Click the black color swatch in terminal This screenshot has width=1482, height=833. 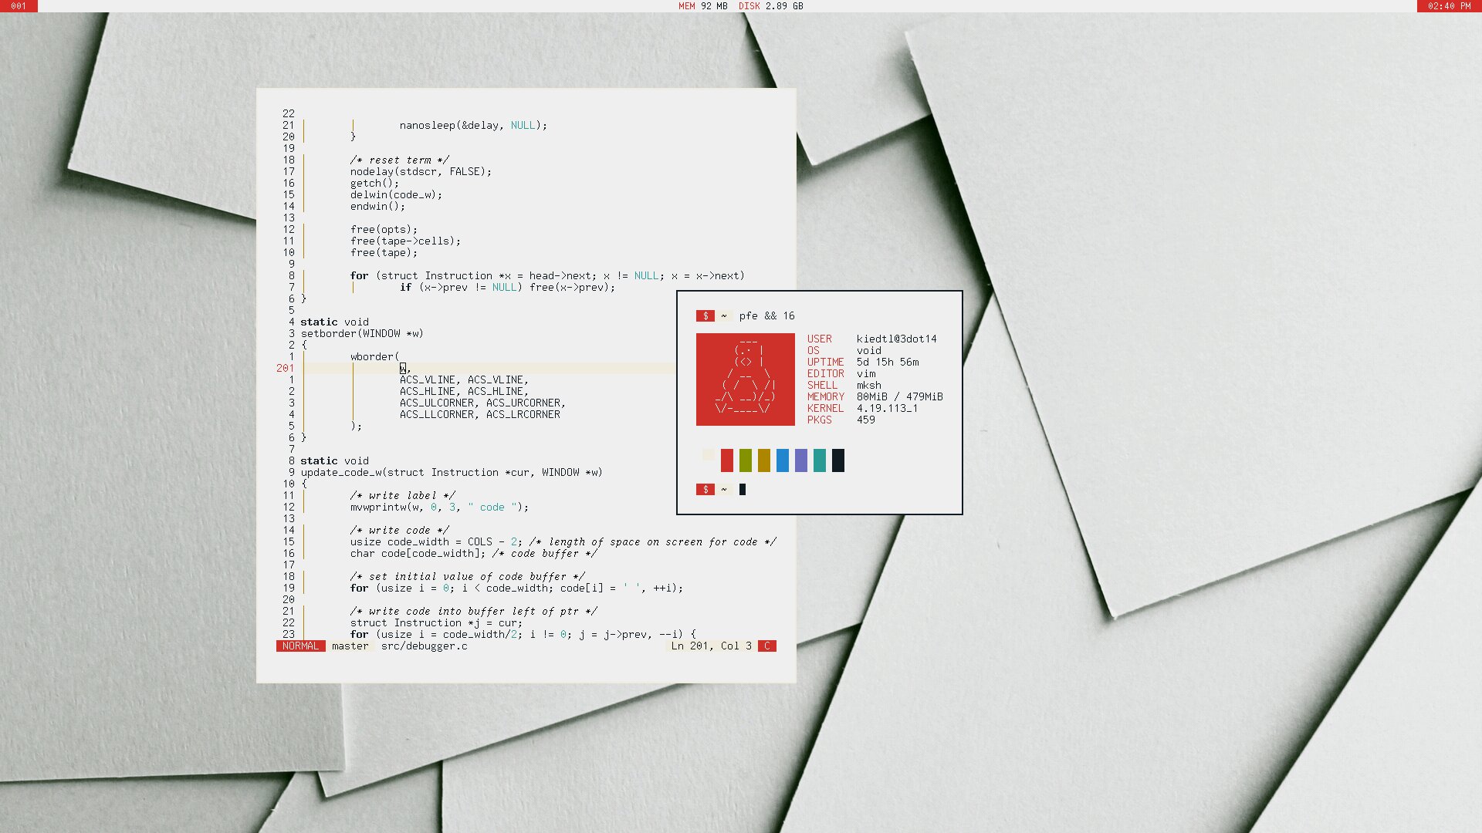tap(838, 460)
